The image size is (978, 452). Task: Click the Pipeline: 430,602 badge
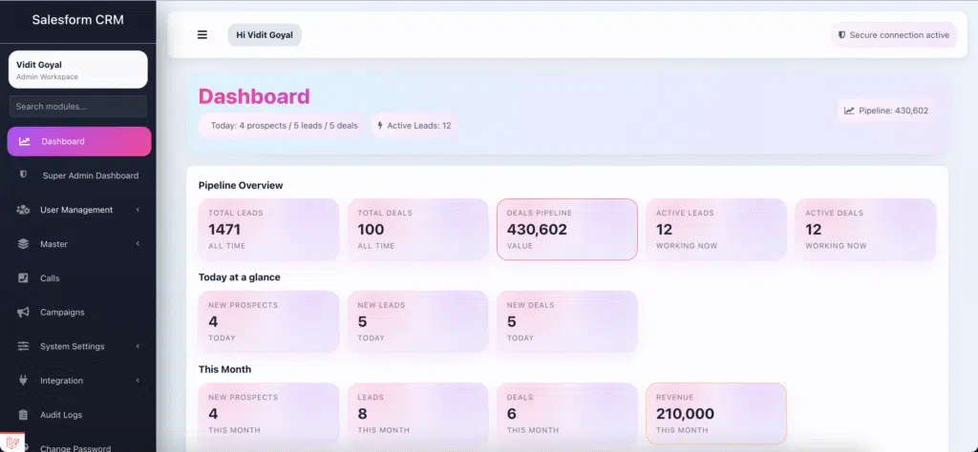[x=885, y=111]
